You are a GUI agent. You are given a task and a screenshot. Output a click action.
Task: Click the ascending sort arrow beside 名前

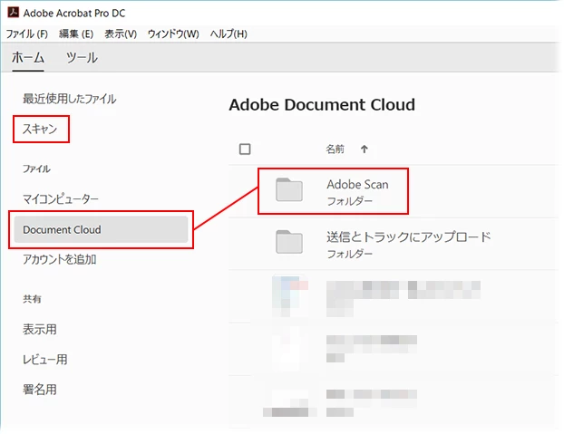pyautogui.click(x=364, y=149)
